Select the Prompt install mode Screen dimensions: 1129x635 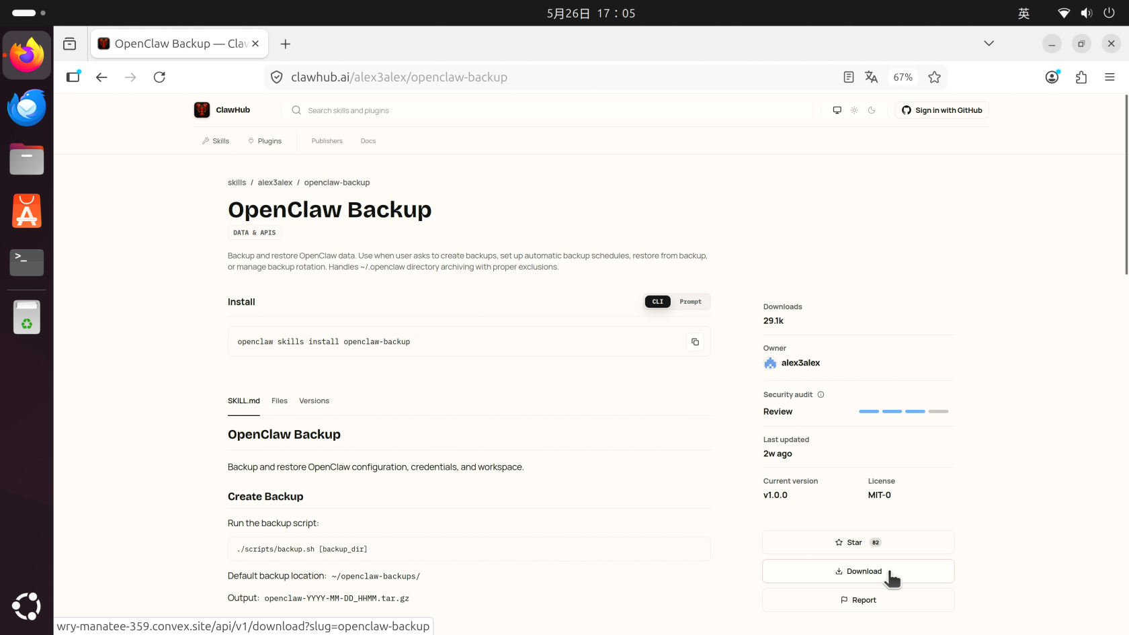(690, 302)
